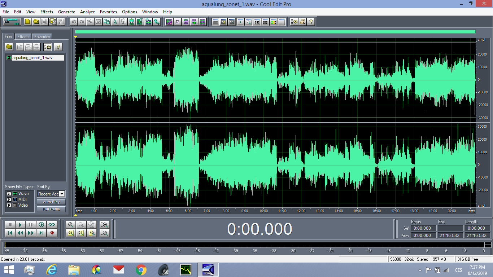Click the Fast Forward transport button
The image size is (493, 277).
31,233
